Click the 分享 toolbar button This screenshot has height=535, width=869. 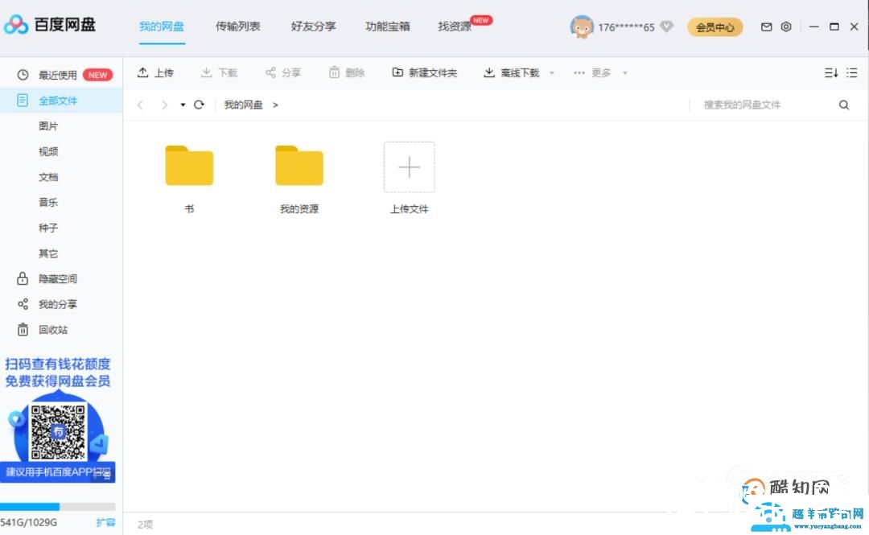point(283,72)
